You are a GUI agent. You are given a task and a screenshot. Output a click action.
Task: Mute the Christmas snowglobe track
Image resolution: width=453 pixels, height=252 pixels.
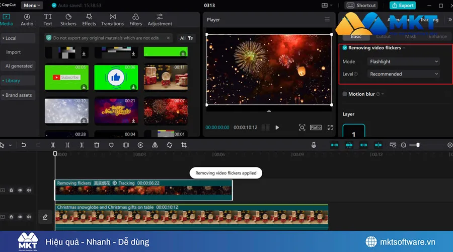tap(29, 217)
